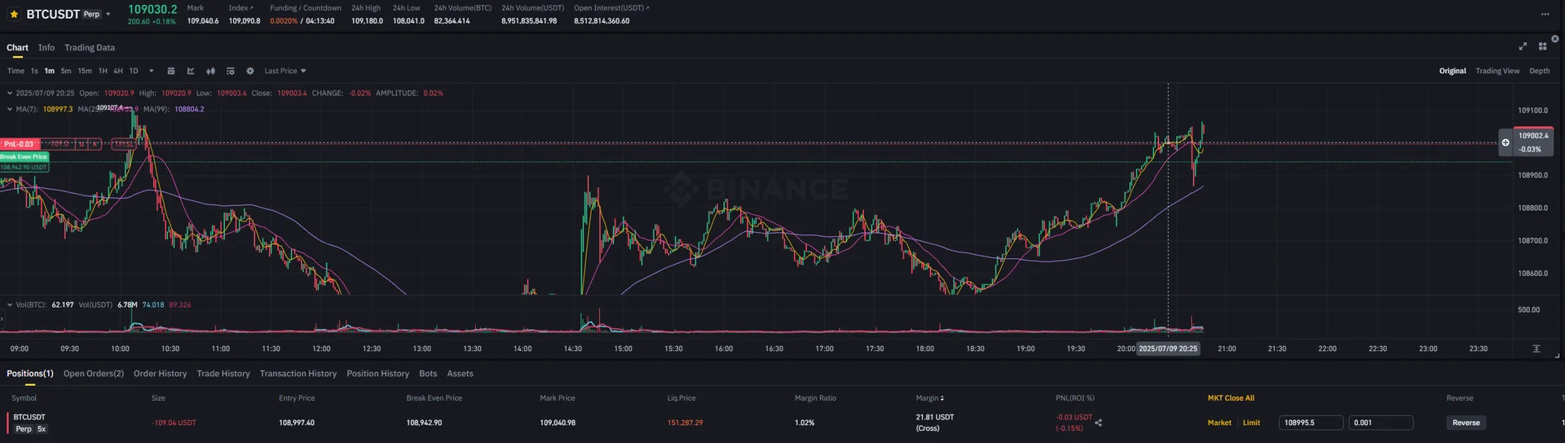This screenshot has width=1565, height=443.
Task: Click the share PNL icon
Action: pos(1099,423)
